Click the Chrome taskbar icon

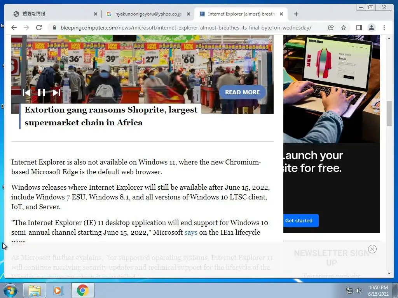click(x=82, y=290)
